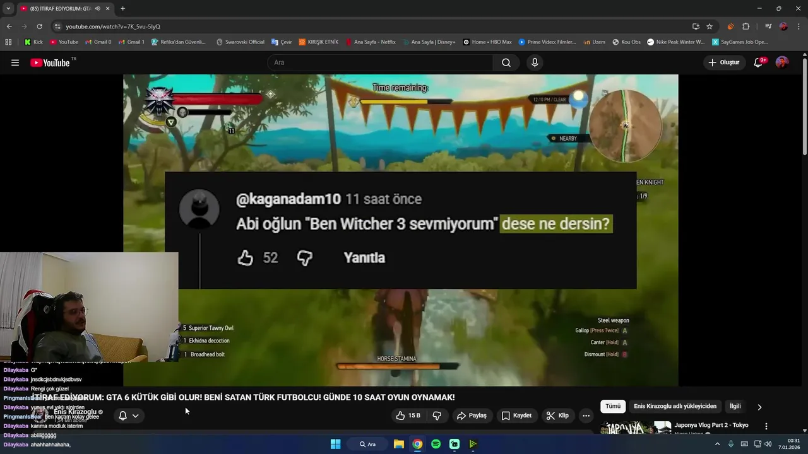Open File Explorer from the taskbar

click(399, 444)
